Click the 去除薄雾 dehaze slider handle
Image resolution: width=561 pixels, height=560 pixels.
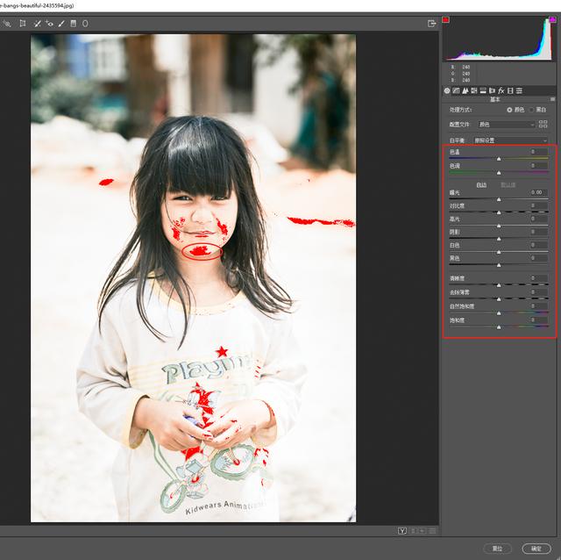tap(499, 299)
